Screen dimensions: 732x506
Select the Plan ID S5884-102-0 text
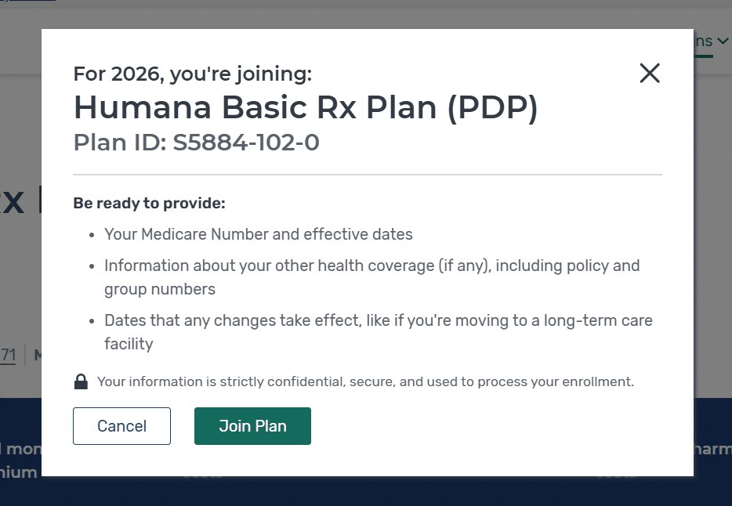[x=196, y=143]
